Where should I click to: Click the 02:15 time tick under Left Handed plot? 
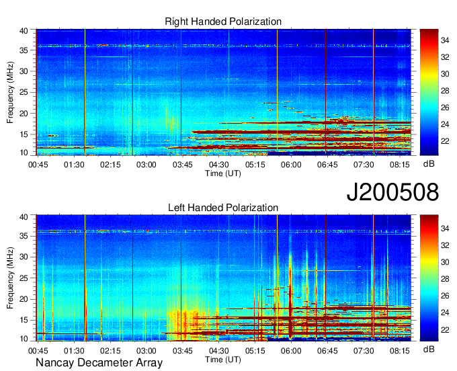click(110, 351)
